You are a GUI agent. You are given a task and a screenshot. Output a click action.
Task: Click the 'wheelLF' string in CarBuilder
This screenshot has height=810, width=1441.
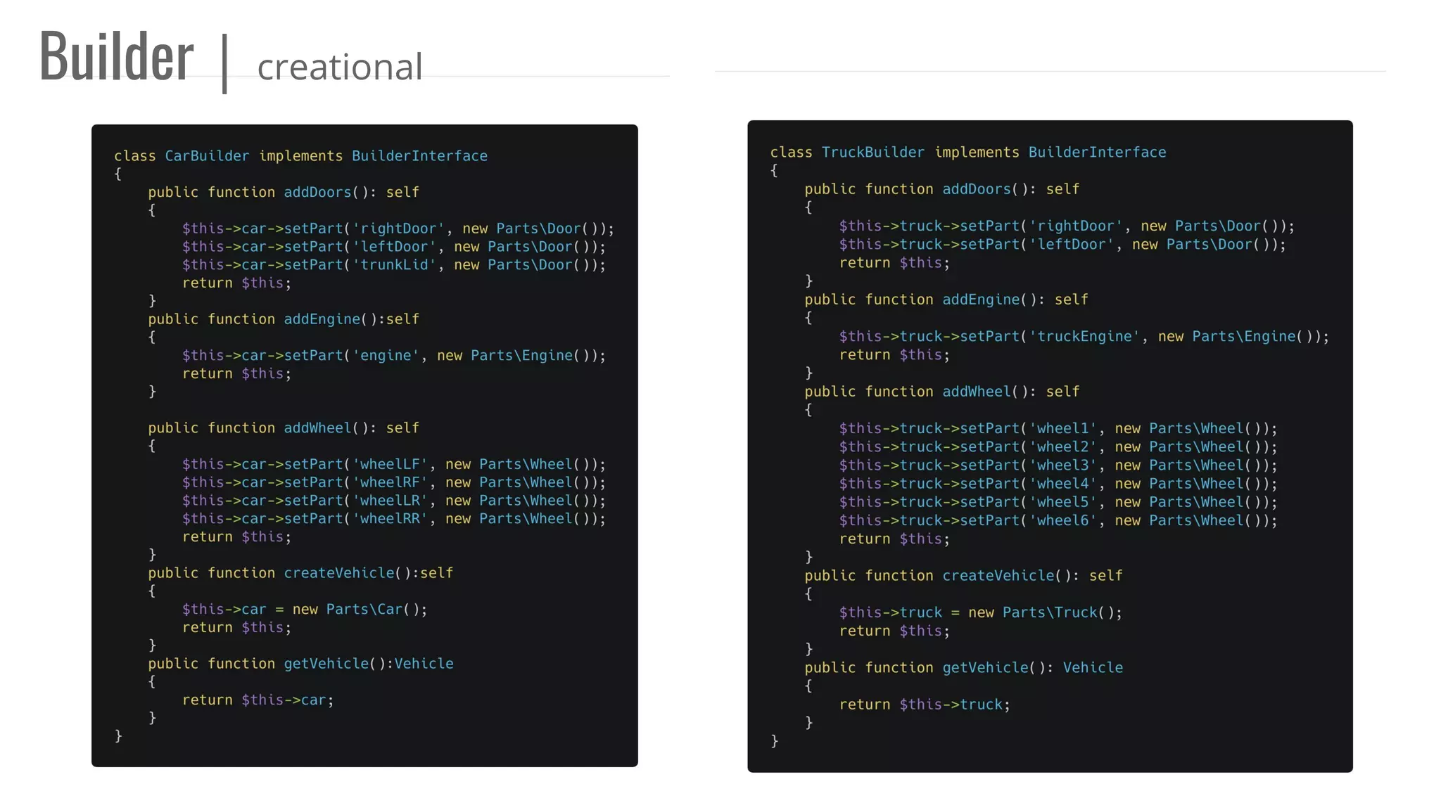pos(390,465)
